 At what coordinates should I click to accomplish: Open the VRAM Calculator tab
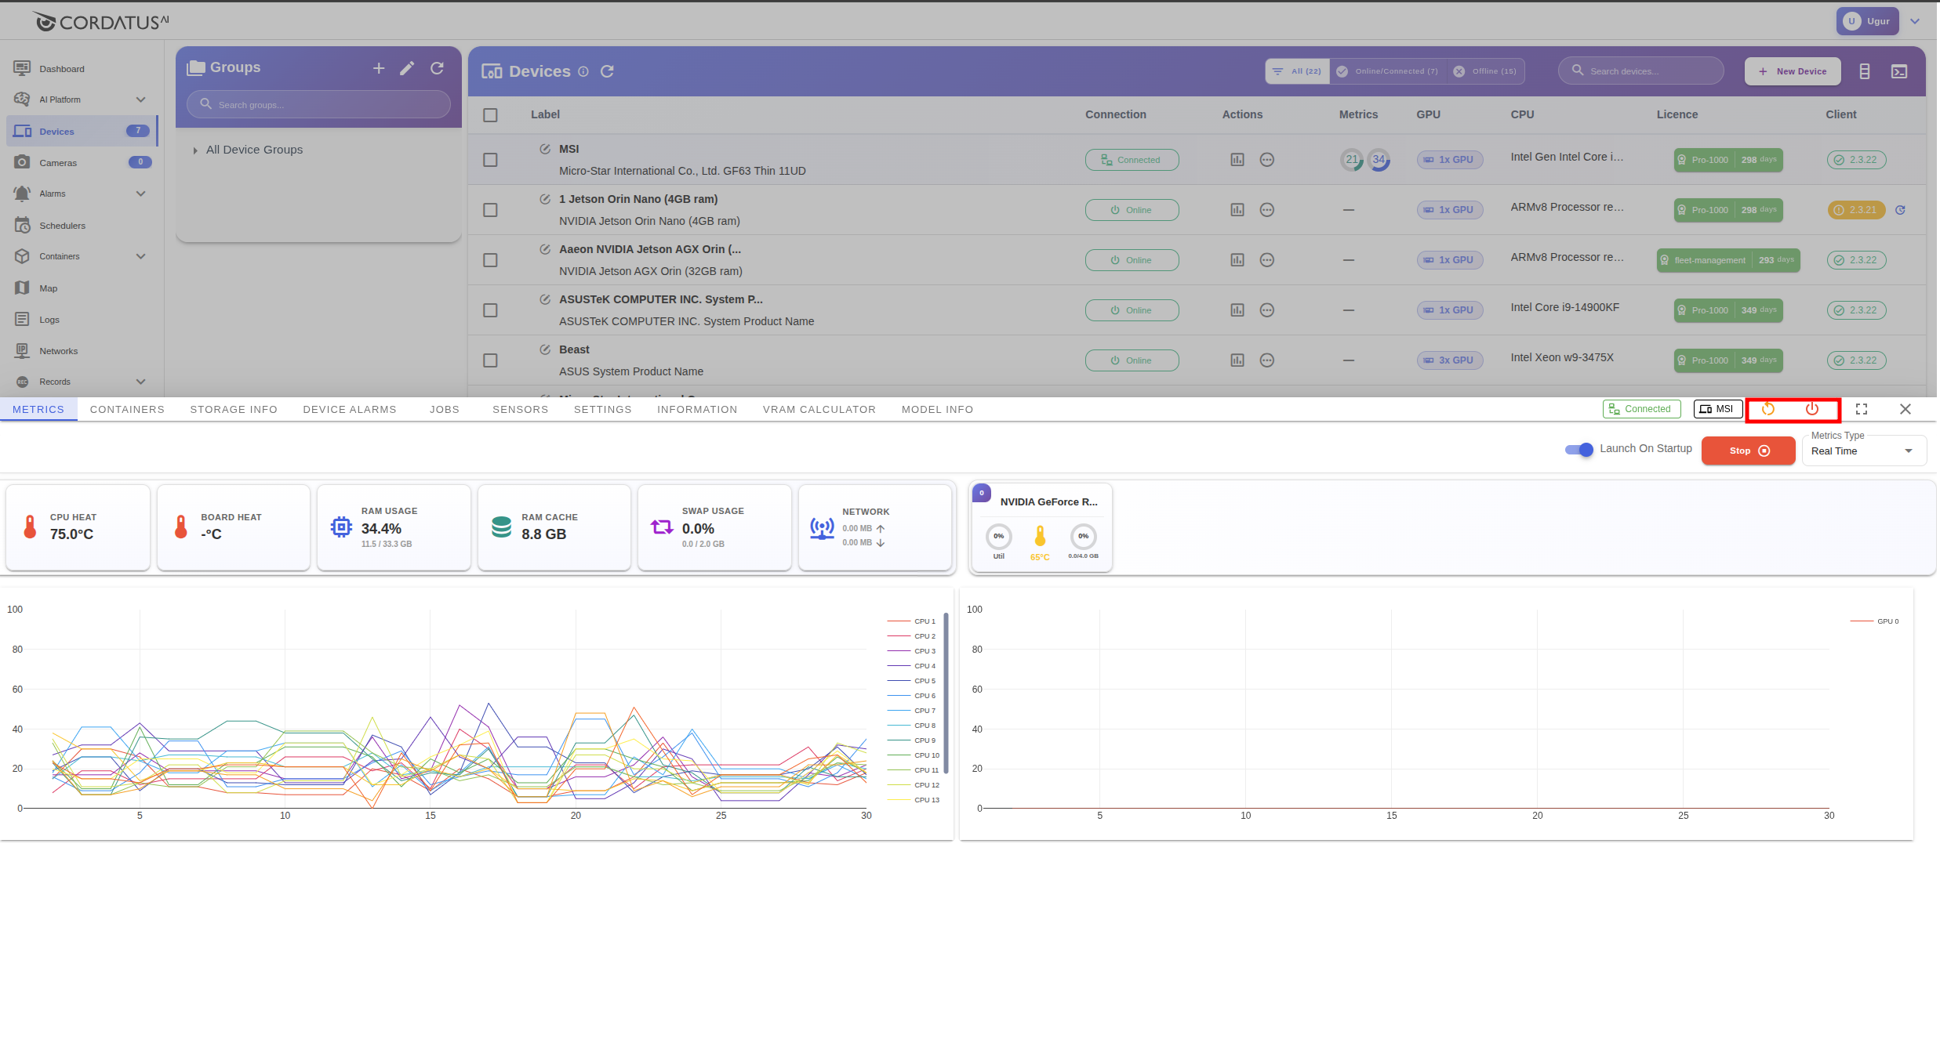(819, 409)
